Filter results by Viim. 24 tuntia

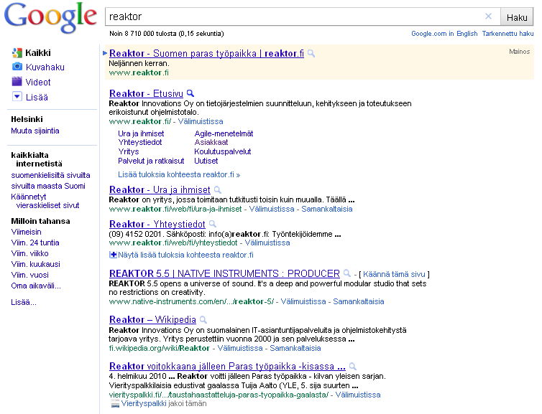click(x=35, y=243)
